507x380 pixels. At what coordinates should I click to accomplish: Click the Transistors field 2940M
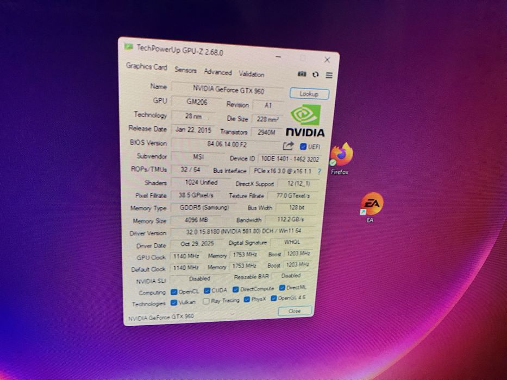266,132
